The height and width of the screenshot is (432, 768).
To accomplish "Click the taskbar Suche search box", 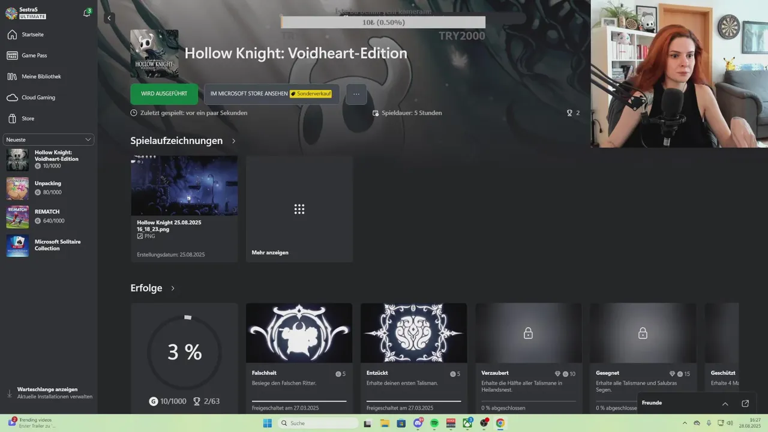I will [x=318, y=423].
